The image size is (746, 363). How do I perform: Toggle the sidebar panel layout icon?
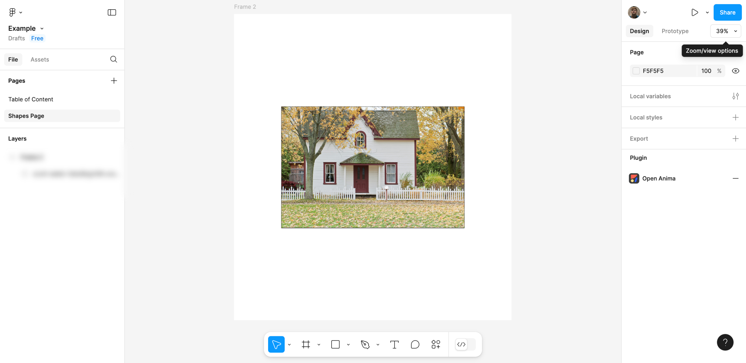(x=112, y=12)
